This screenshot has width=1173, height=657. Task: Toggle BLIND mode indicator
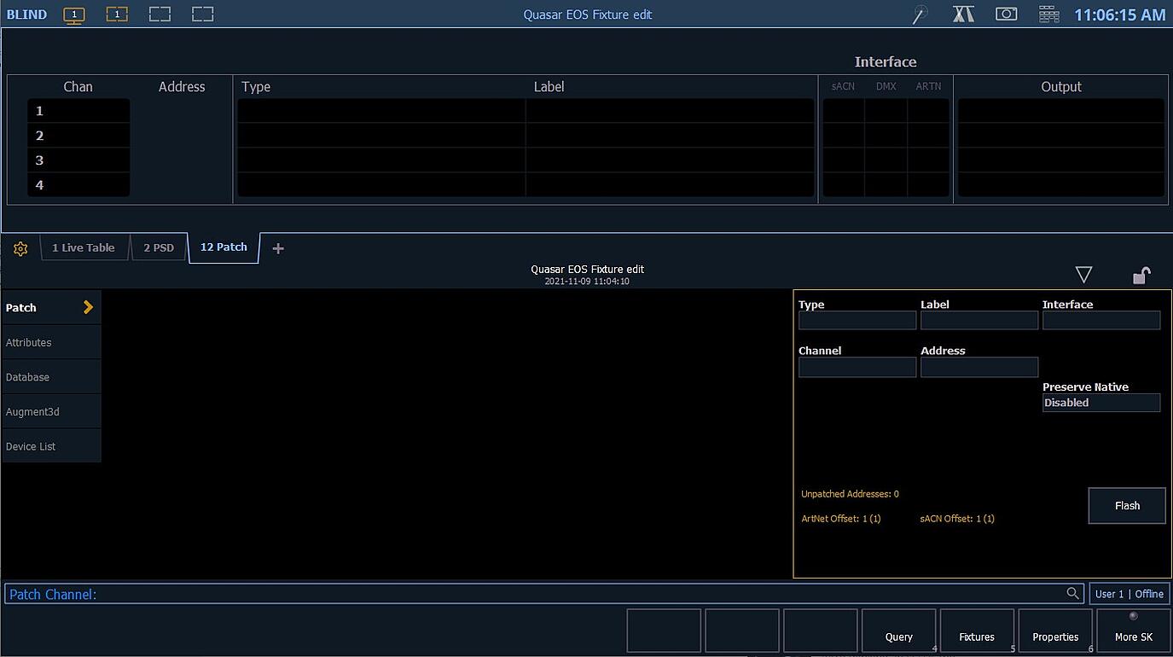point(26,14)
